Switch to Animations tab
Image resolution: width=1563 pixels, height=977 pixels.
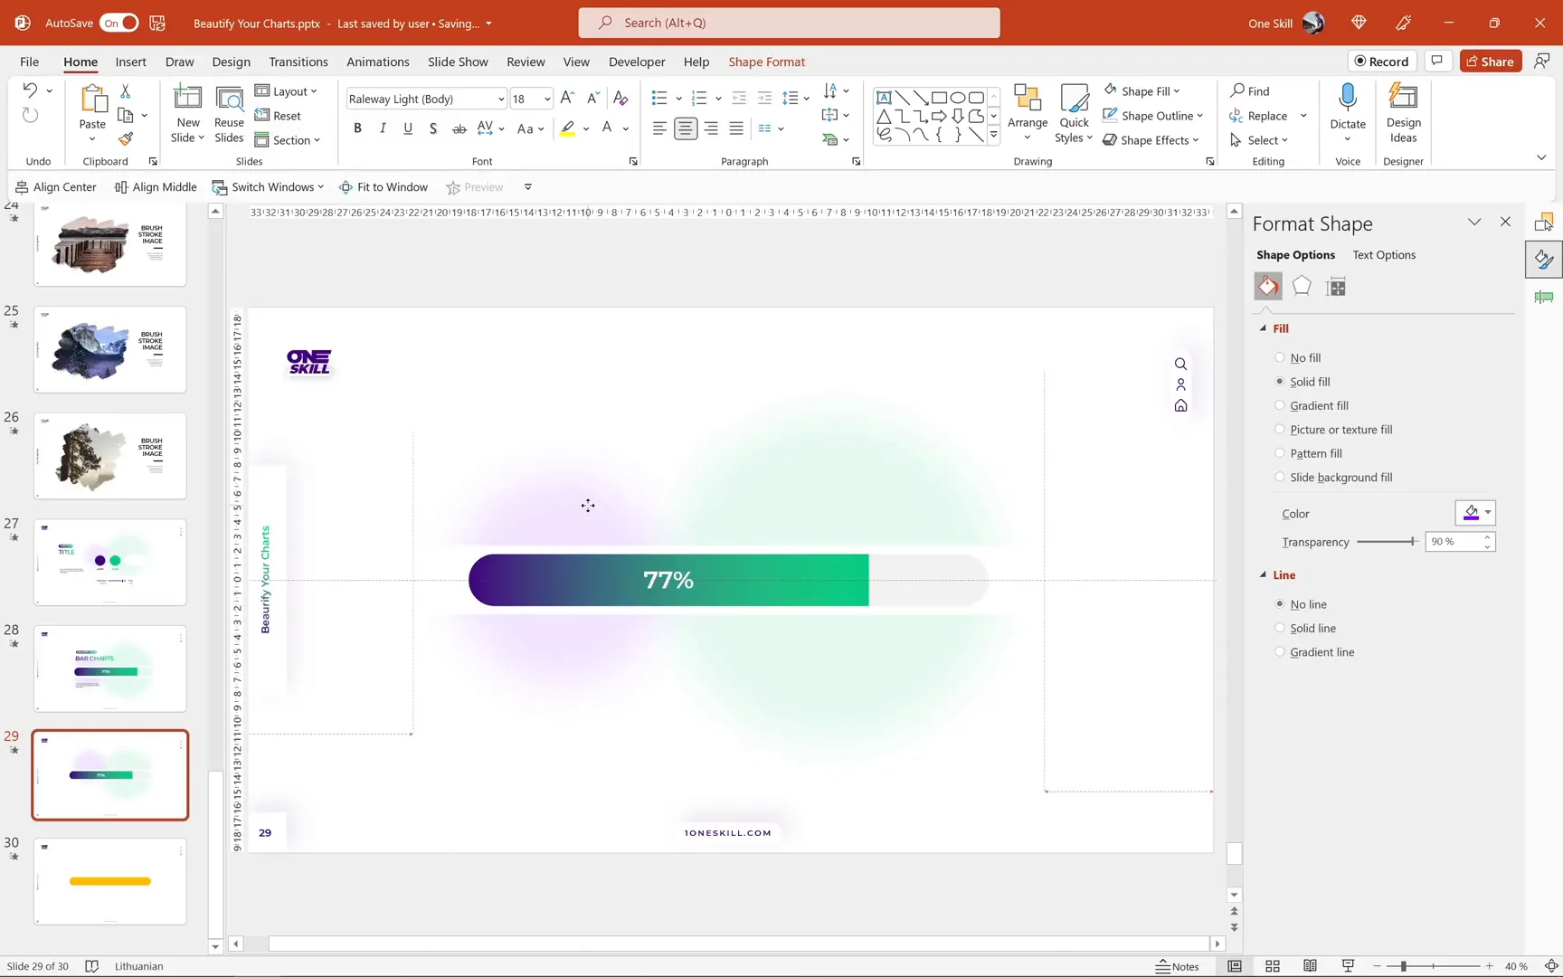378,62
